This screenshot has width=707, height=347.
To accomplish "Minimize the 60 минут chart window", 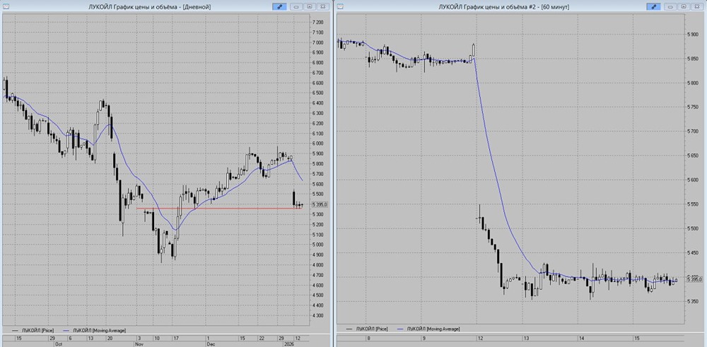I will pyautogui.click(x=670, y=7).
